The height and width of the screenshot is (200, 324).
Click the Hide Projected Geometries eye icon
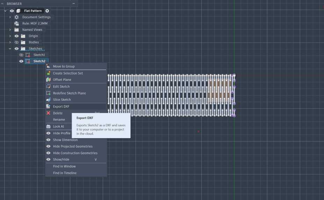[x=48, y=146]
